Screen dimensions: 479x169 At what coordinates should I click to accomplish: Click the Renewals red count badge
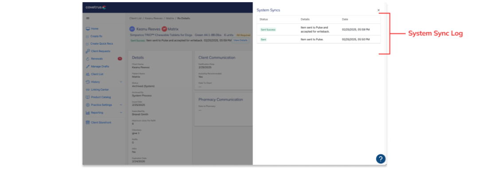pyautogui.click(x=120, y=59)
